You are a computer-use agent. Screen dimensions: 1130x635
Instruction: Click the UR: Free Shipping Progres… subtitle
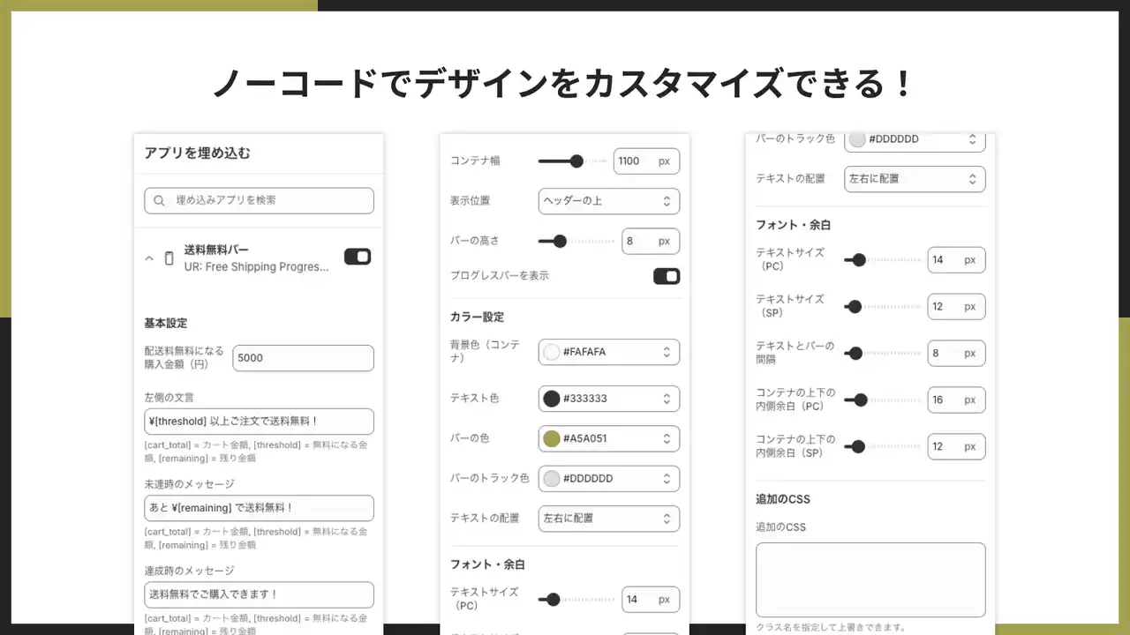tap(256, 267)
